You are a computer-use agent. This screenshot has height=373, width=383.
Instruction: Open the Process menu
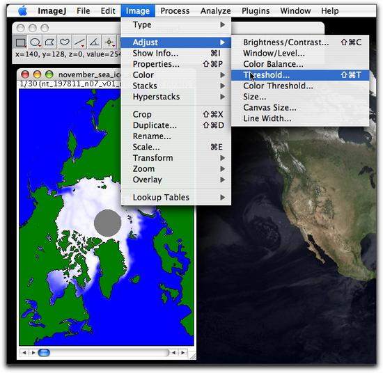click(175, 10)
